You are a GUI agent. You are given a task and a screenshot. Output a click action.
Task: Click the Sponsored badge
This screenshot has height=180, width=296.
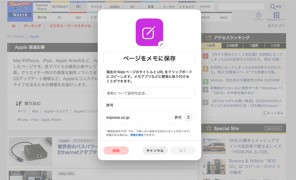tap(273, 128)
